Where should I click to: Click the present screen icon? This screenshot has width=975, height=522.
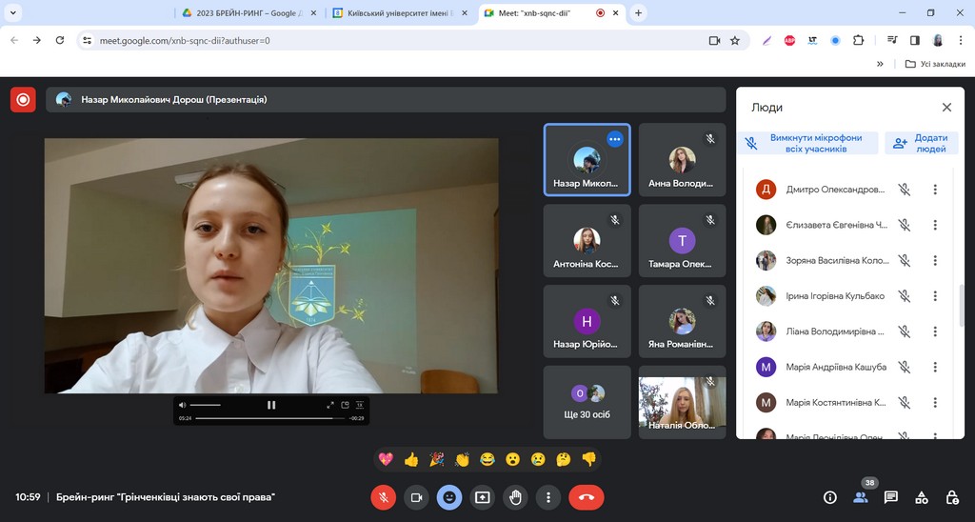click(483, 497)
